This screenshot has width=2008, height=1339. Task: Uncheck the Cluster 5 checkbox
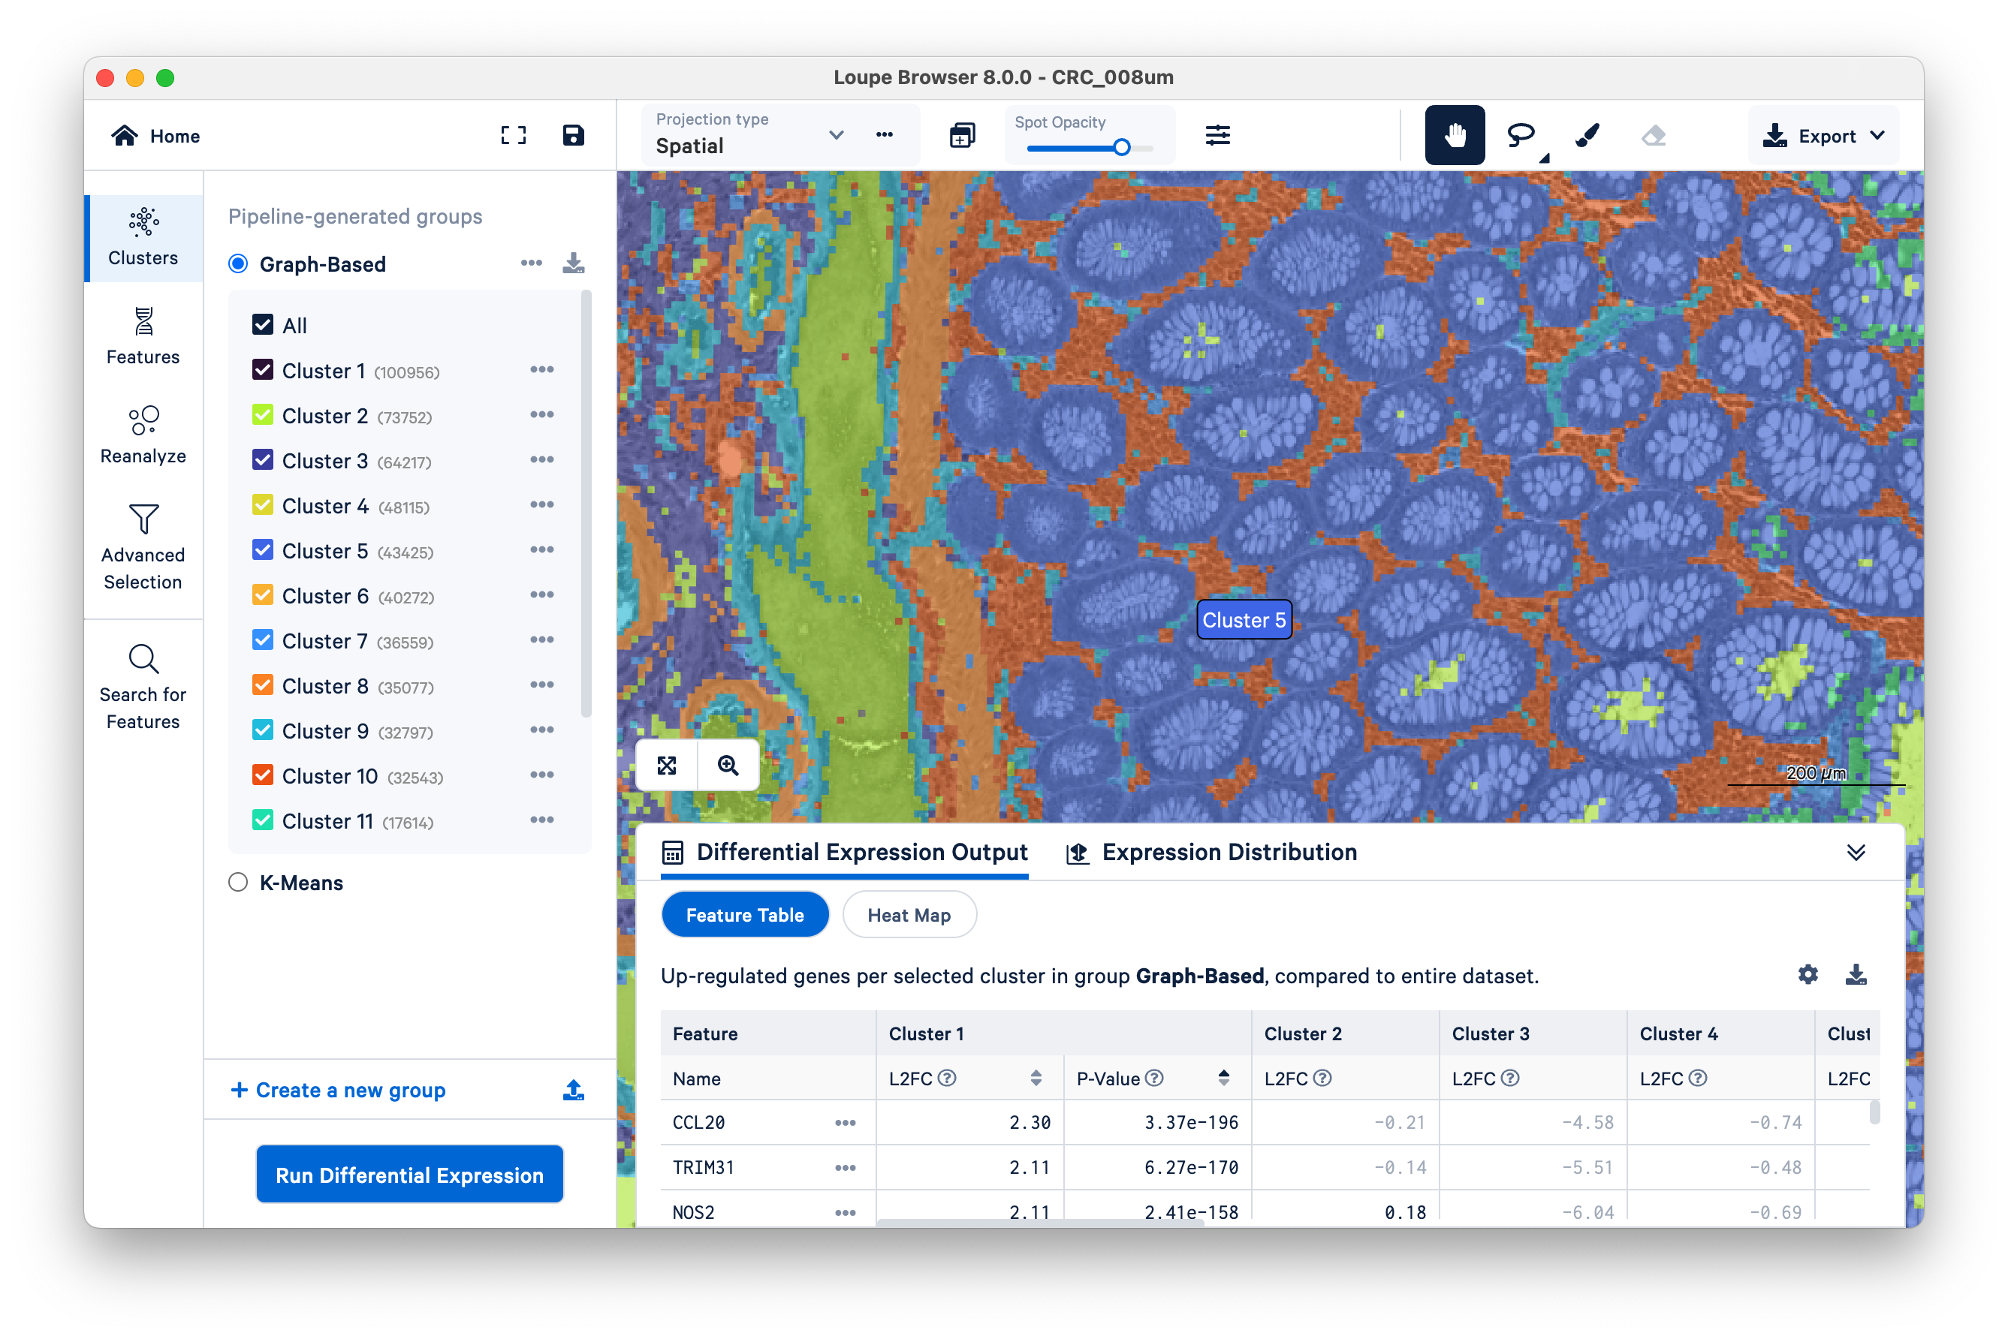pyautogui.click(x=262, y=551)
